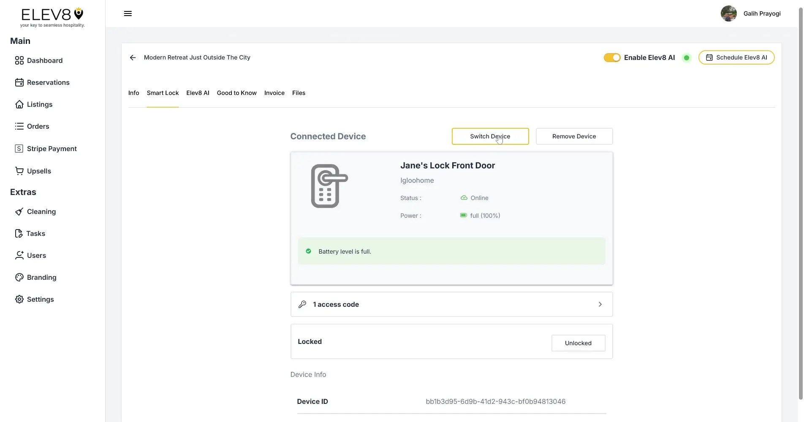
Task: Open Stripe Payment settings
Action: (x=52, y=149)
